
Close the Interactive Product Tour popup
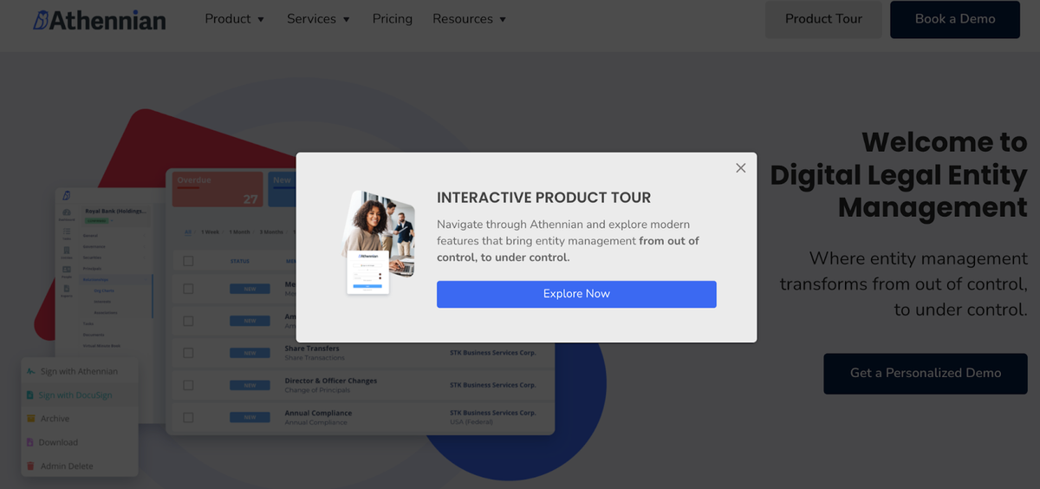[740, 168]
